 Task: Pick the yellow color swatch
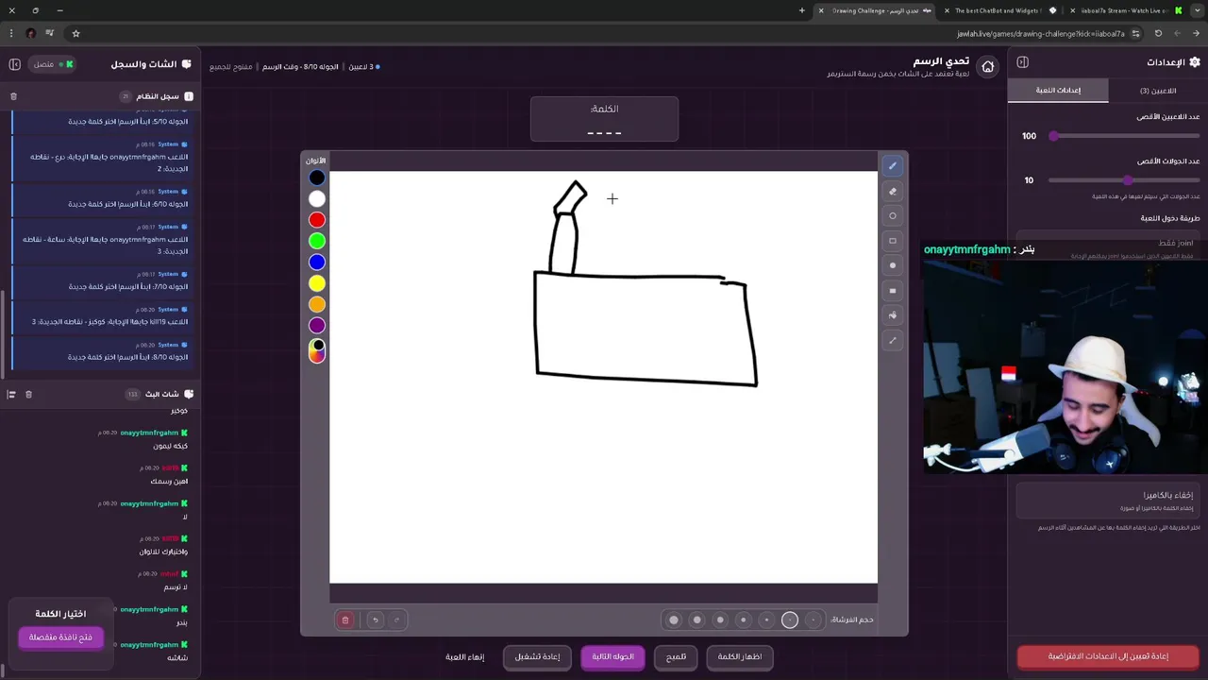[x=317, y=283]
